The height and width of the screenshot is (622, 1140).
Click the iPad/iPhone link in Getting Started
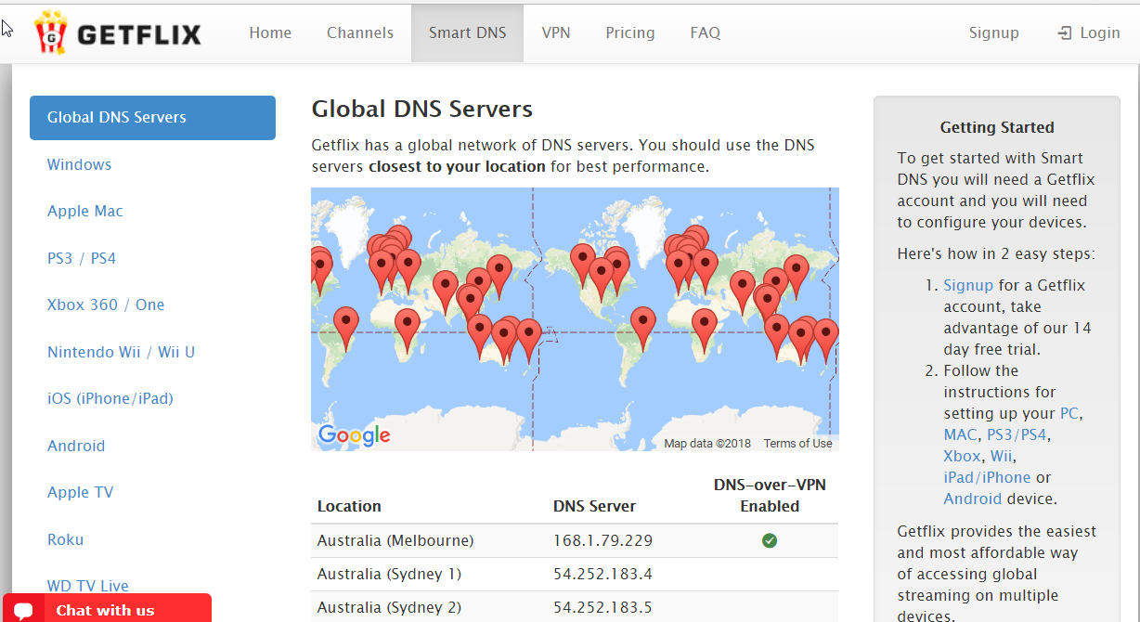987,477
